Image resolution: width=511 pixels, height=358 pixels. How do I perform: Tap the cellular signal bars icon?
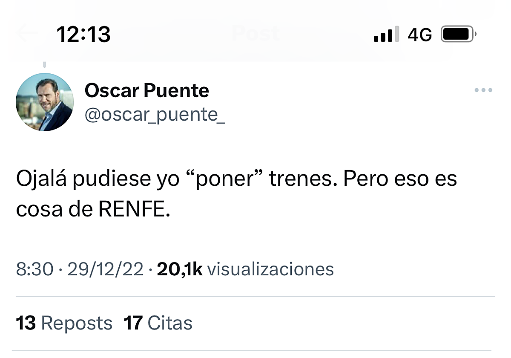[x=386, y=34]
